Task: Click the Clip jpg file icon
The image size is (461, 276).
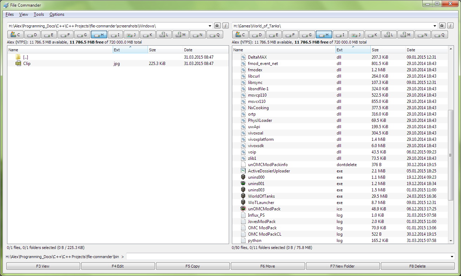Action: (x=18, y=64)
